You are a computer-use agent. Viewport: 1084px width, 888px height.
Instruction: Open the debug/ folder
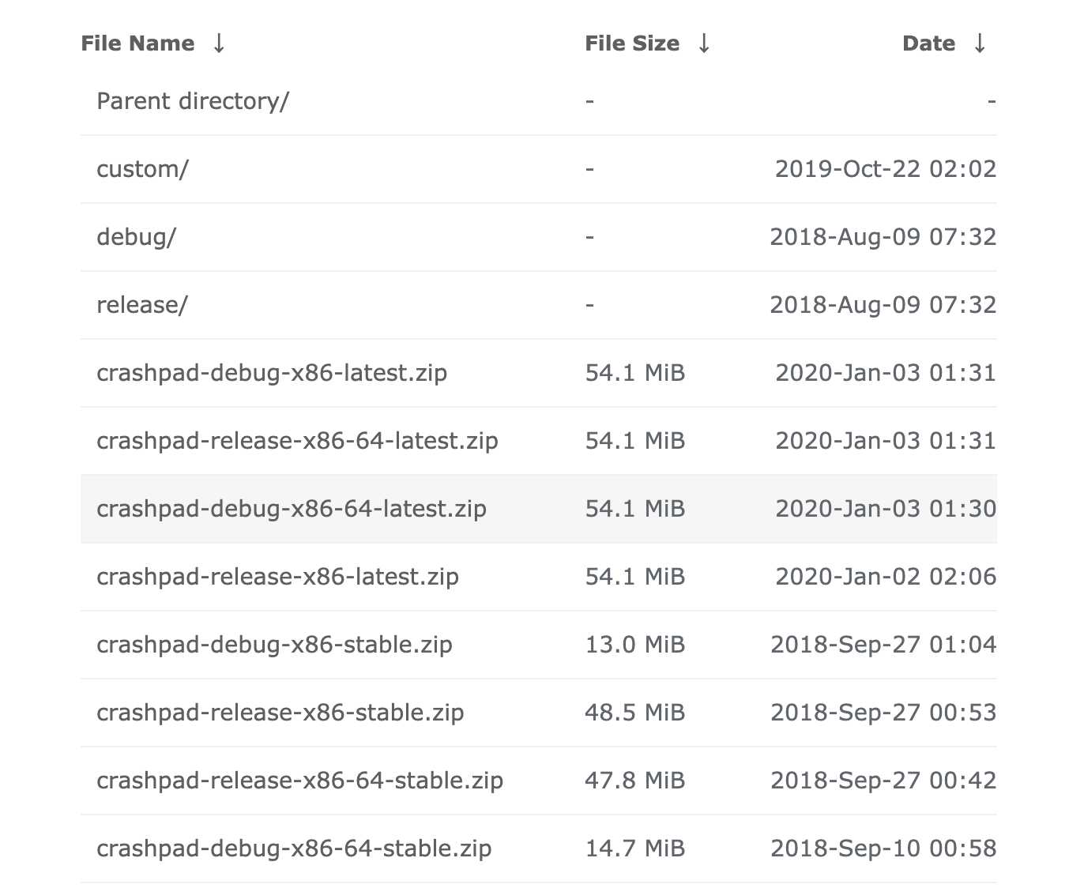(x=137, y=237)
